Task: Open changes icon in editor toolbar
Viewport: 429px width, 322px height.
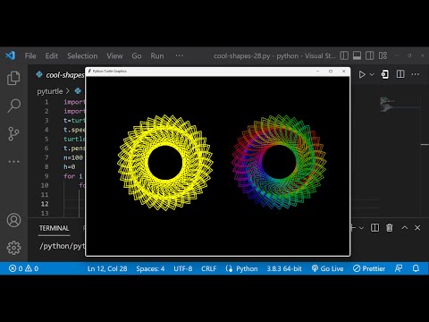Action: [384, 74]
